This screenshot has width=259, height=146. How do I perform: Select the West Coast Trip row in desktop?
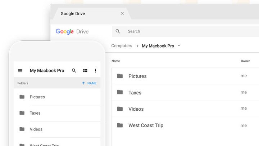[x=185, y=125]
